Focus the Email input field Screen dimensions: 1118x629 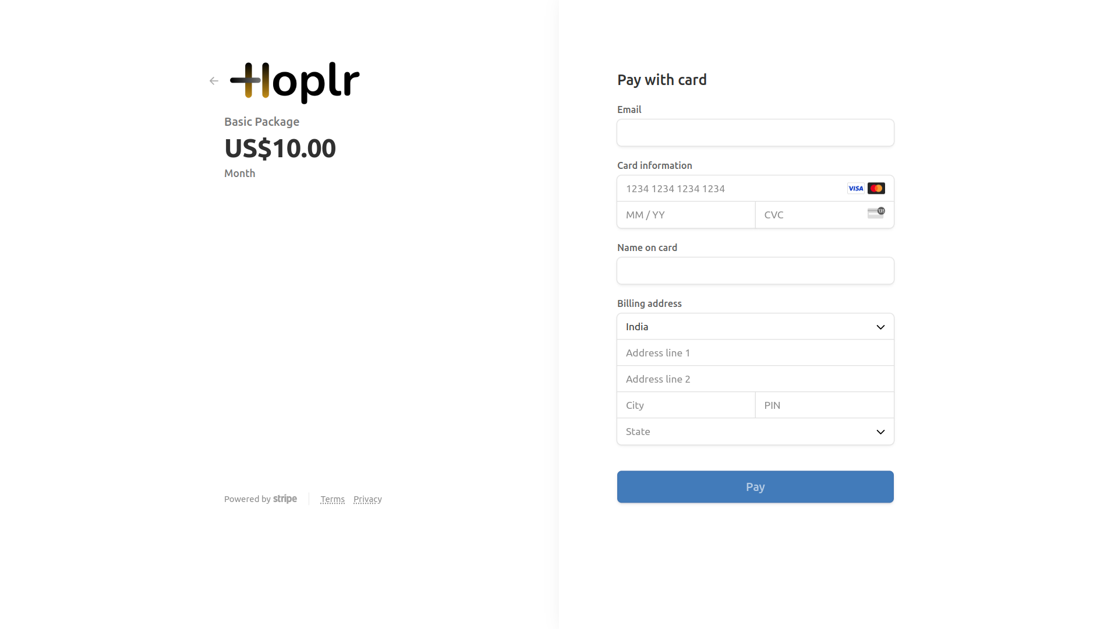(x=755, y=133)
